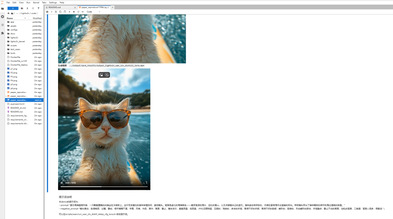
Task: Click the video picture-in-picture overlay icon
Action: tap(101, 75)
